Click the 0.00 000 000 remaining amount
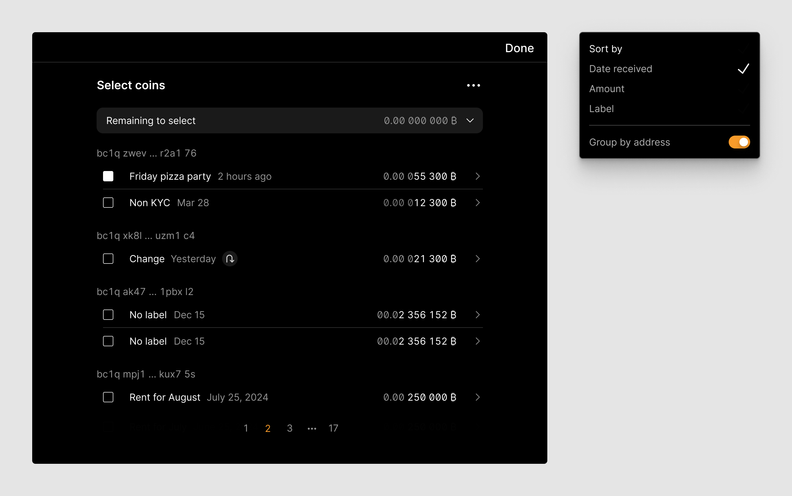The height and width of the screenshot is (496, 792). (420, 121)
